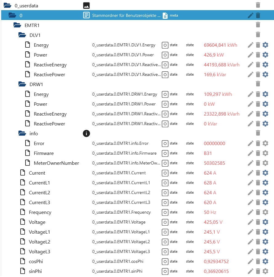Screen dimensions: 274x277
Task: Click the ID 0_userdata.0.EMTR1.VoltageL3
Action: click(121, 251)
